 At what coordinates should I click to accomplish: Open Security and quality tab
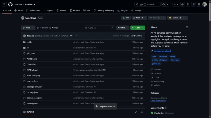(x=104, y=10)
